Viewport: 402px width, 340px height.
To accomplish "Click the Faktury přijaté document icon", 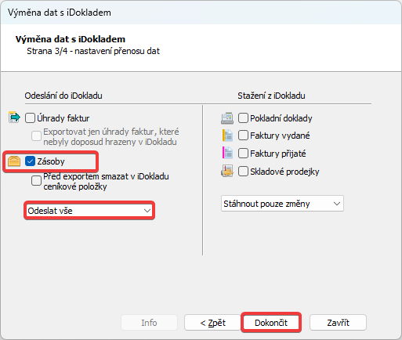I will pyautogui.click(x=227, y=153).
